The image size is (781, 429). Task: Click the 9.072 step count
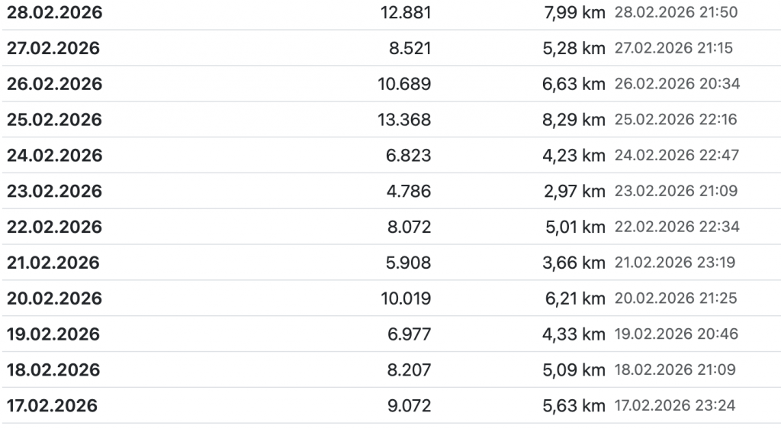(x=410, y=405)
